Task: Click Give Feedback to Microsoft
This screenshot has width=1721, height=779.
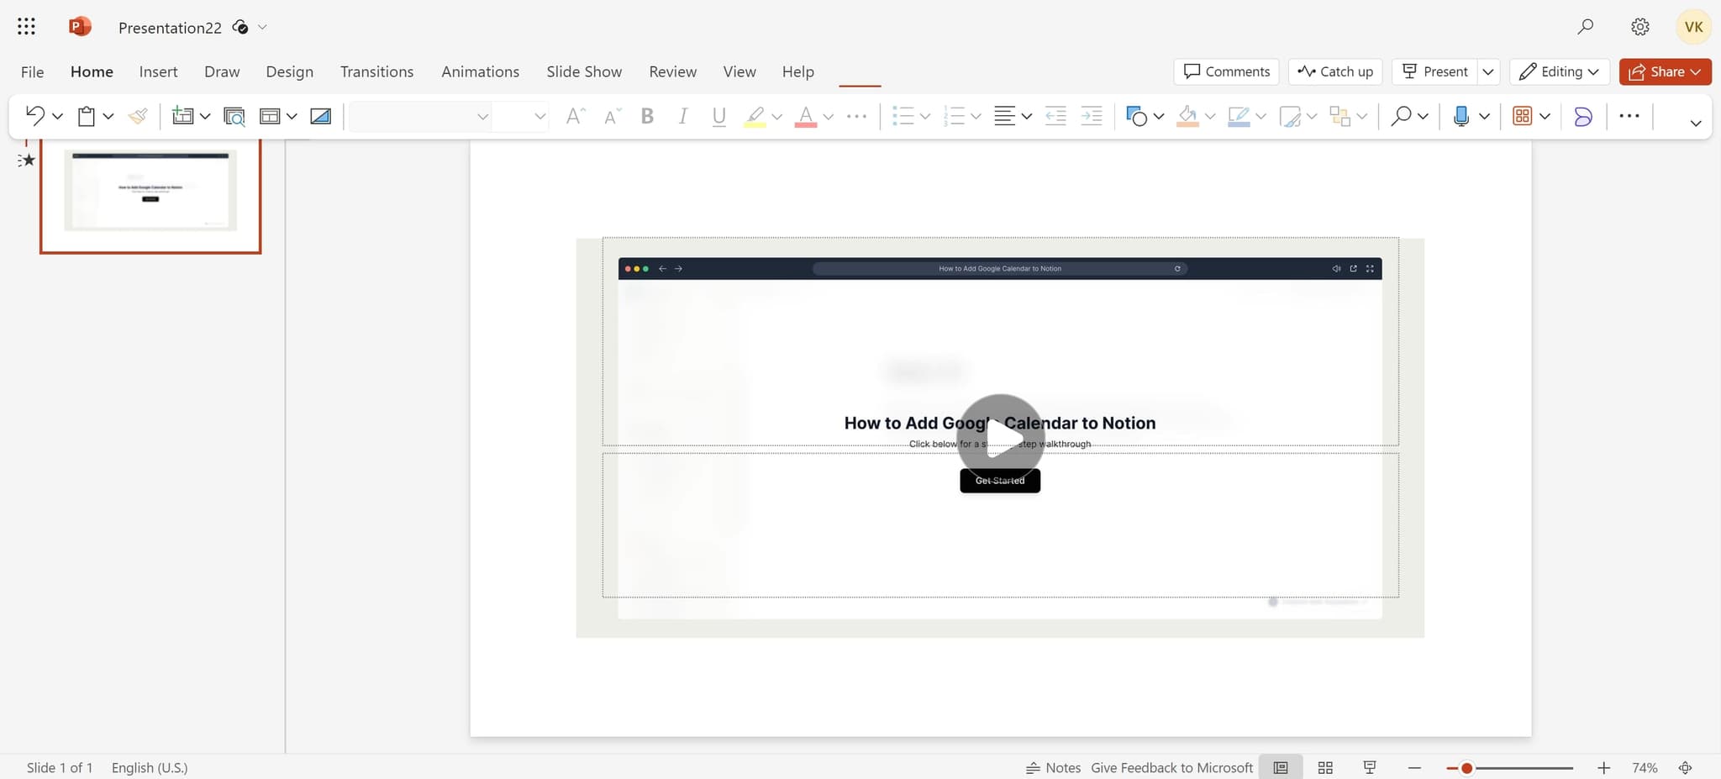Action: [1171, 767]
